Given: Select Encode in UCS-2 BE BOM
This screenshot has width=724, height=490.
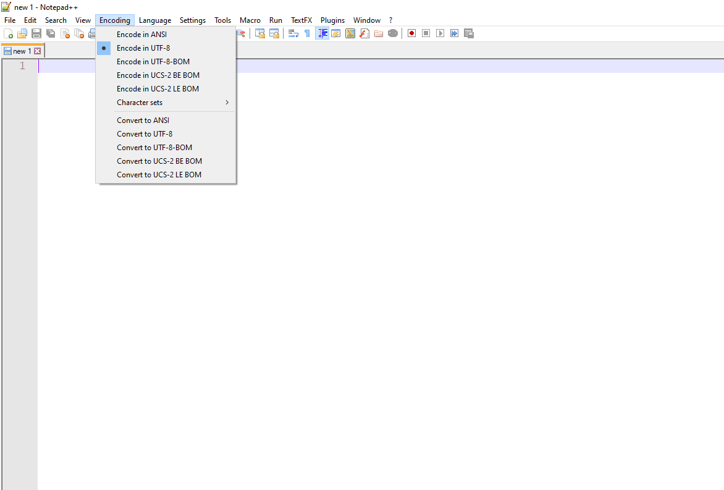Looking at the screenshot, I should click(x=166, y=75).
